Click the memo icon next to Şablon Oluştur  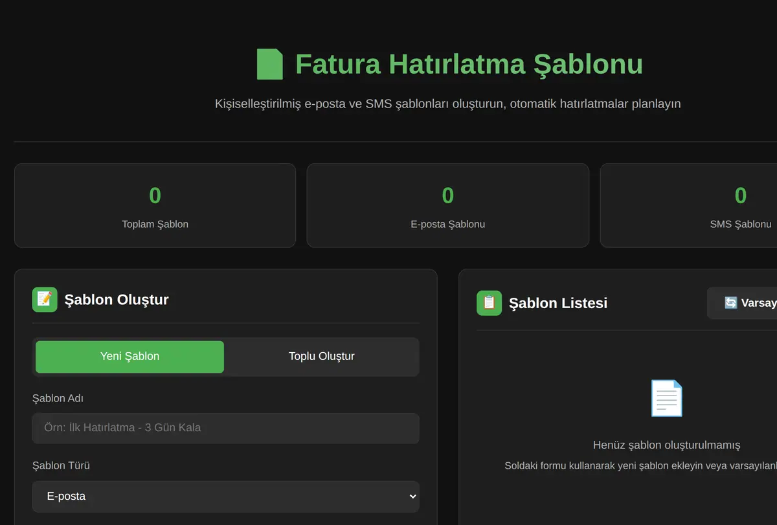point(45,300)
